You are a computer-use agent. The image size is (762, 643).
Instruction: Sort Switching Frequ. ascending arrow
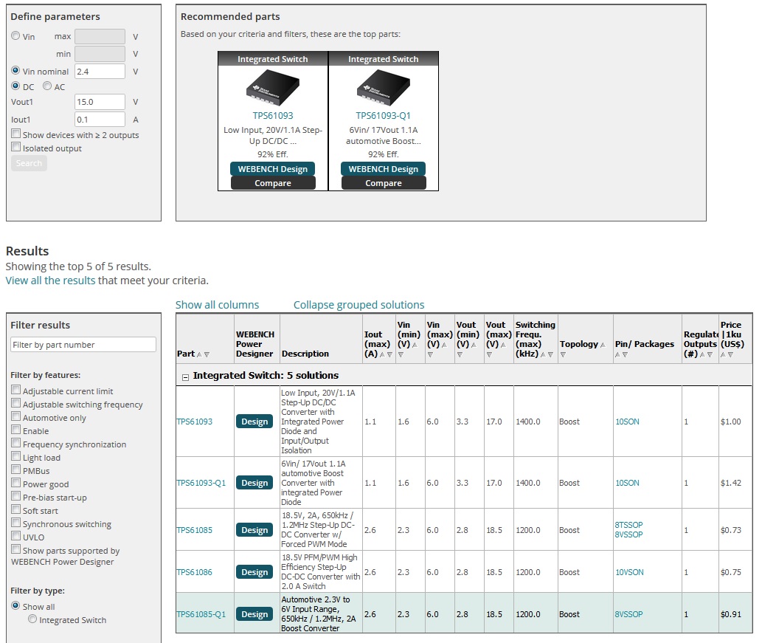coord(544,354)
